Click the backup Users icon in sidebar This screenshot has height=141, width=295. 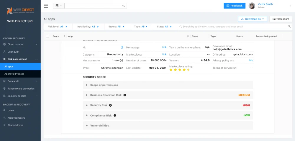tap(4, 110)
